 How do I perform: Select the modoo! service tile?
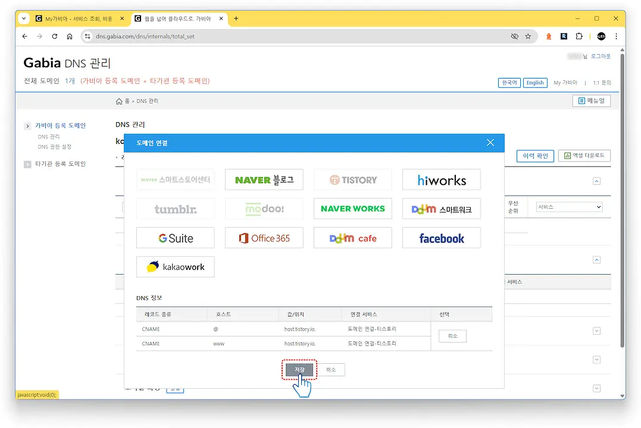click(264, 209)
